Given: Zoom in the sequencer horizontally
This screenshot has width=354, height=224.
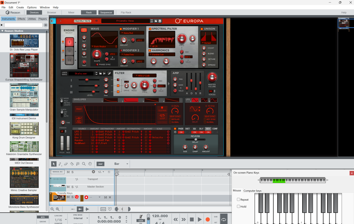Looking at the screenshot, I should (58, 209).
